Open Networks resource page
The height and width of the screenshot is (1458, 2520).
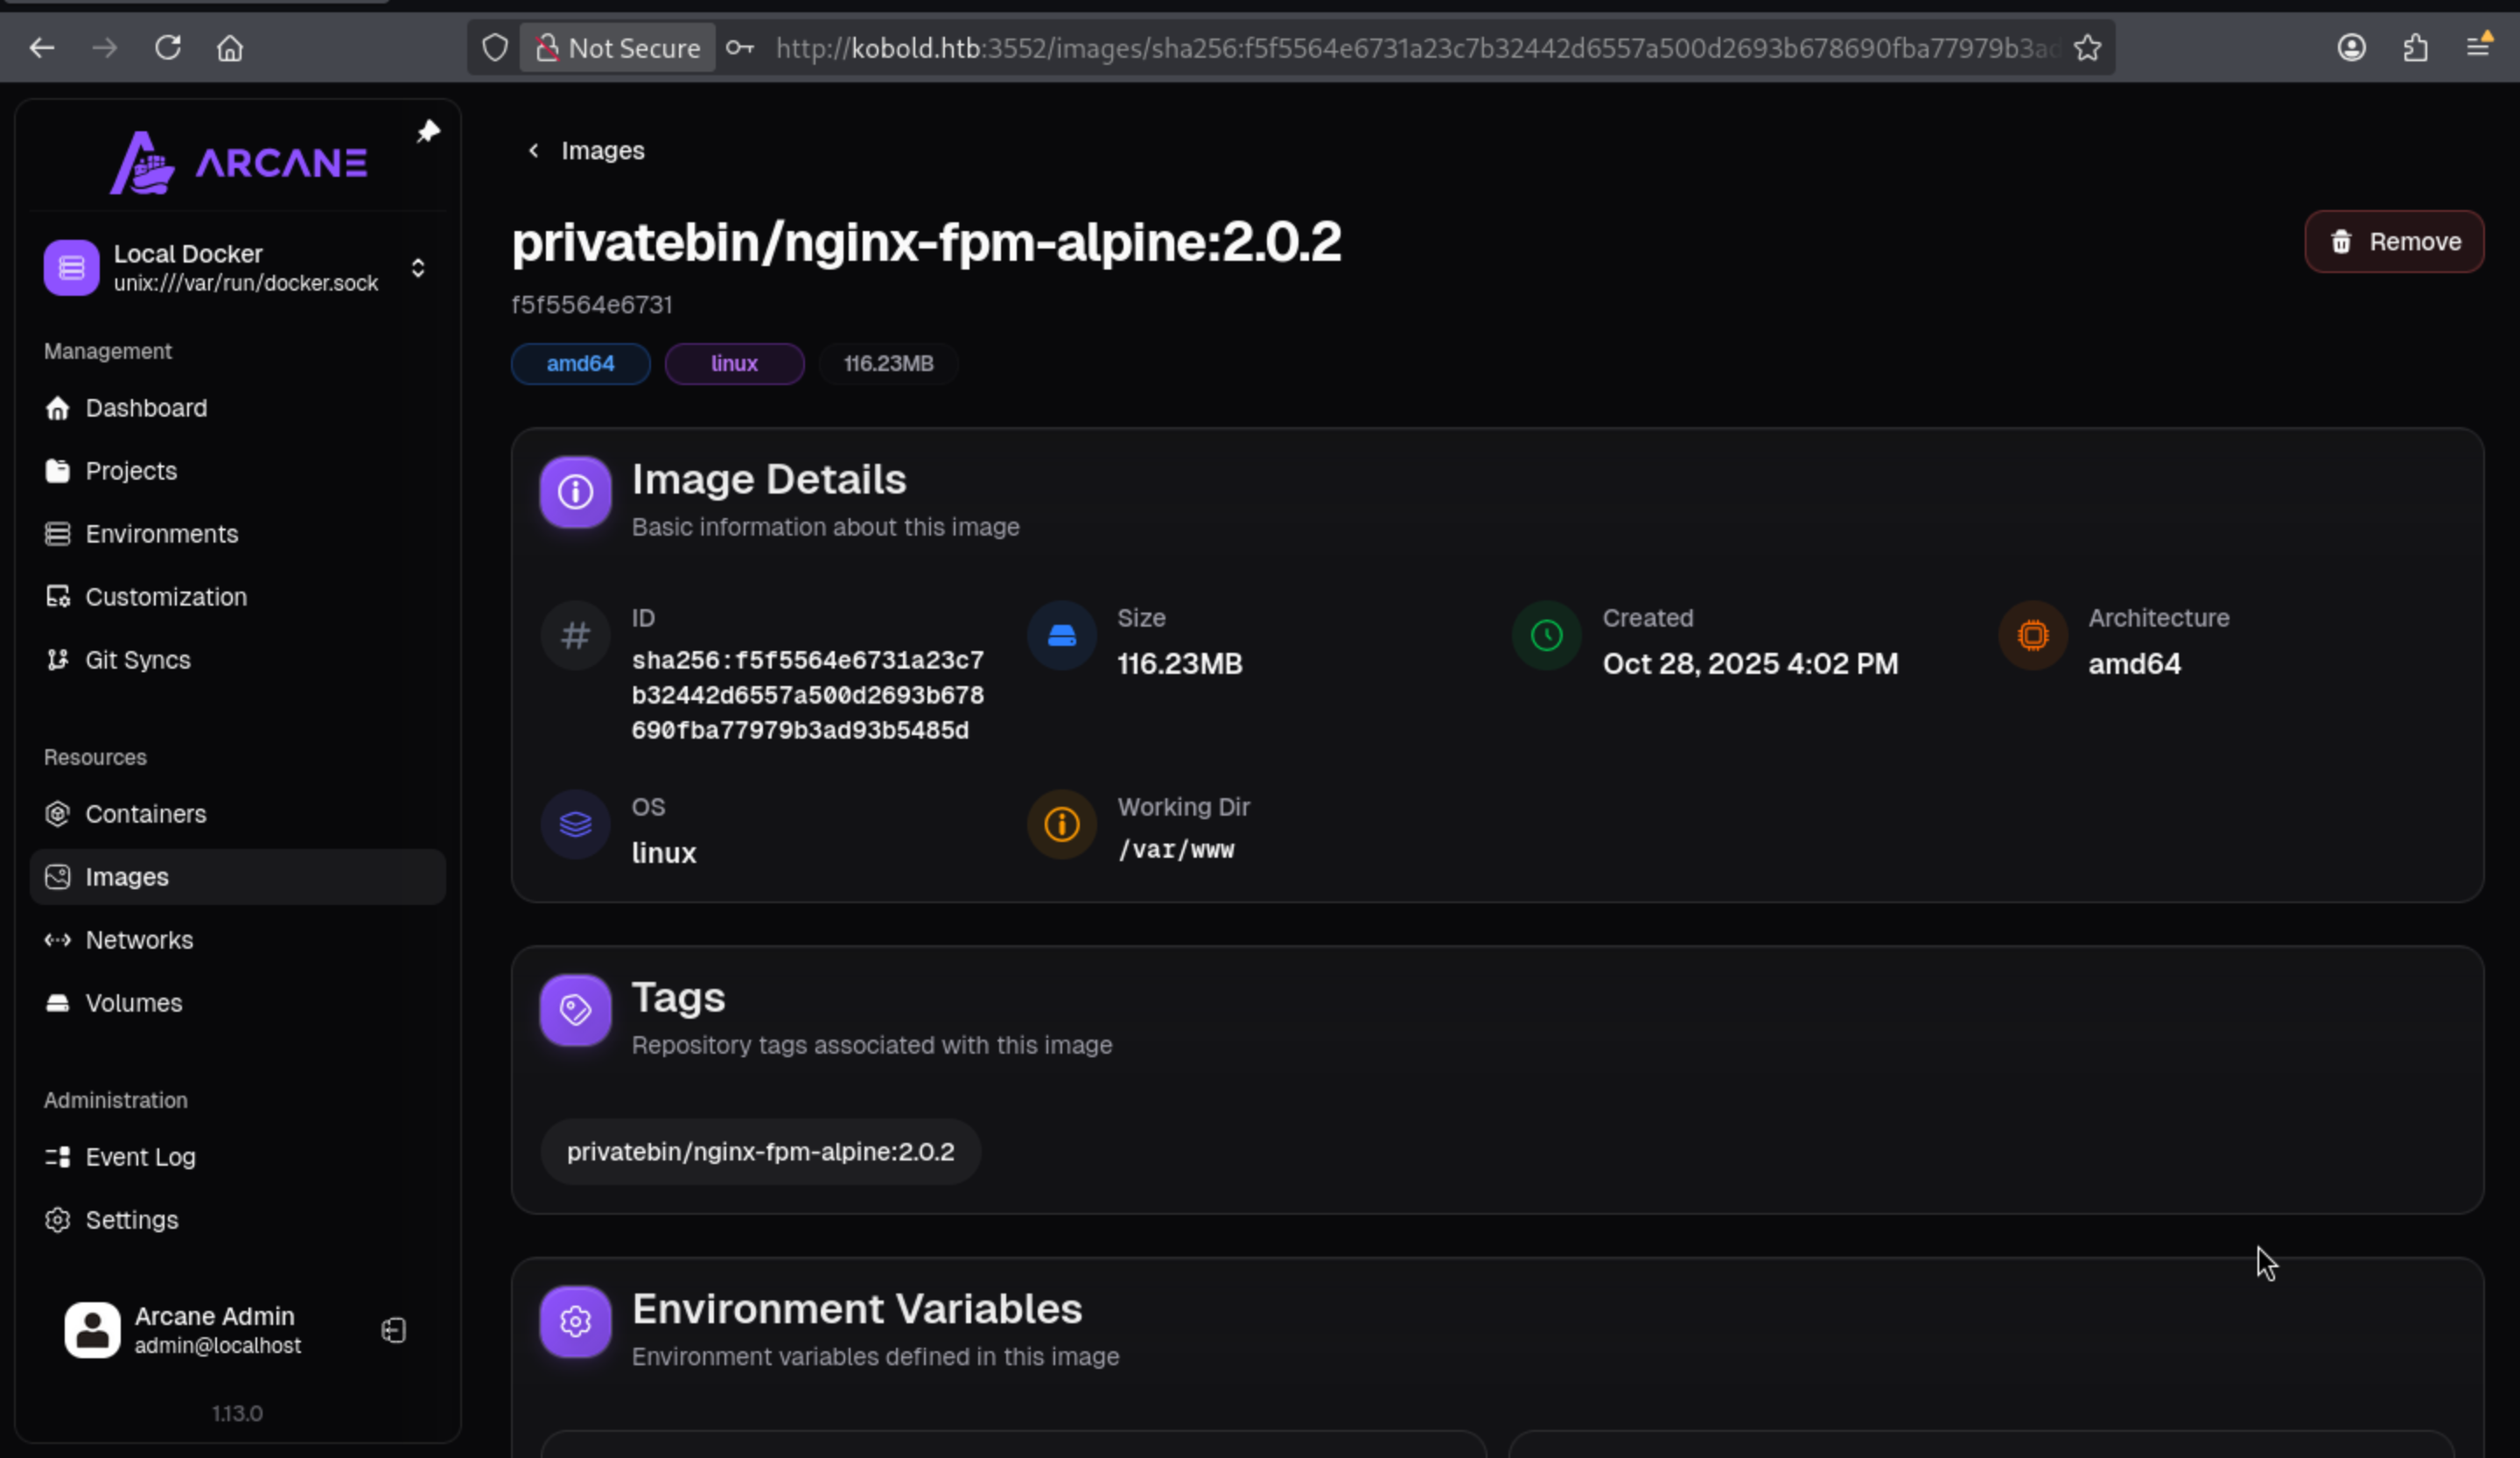tap(139, 940)
